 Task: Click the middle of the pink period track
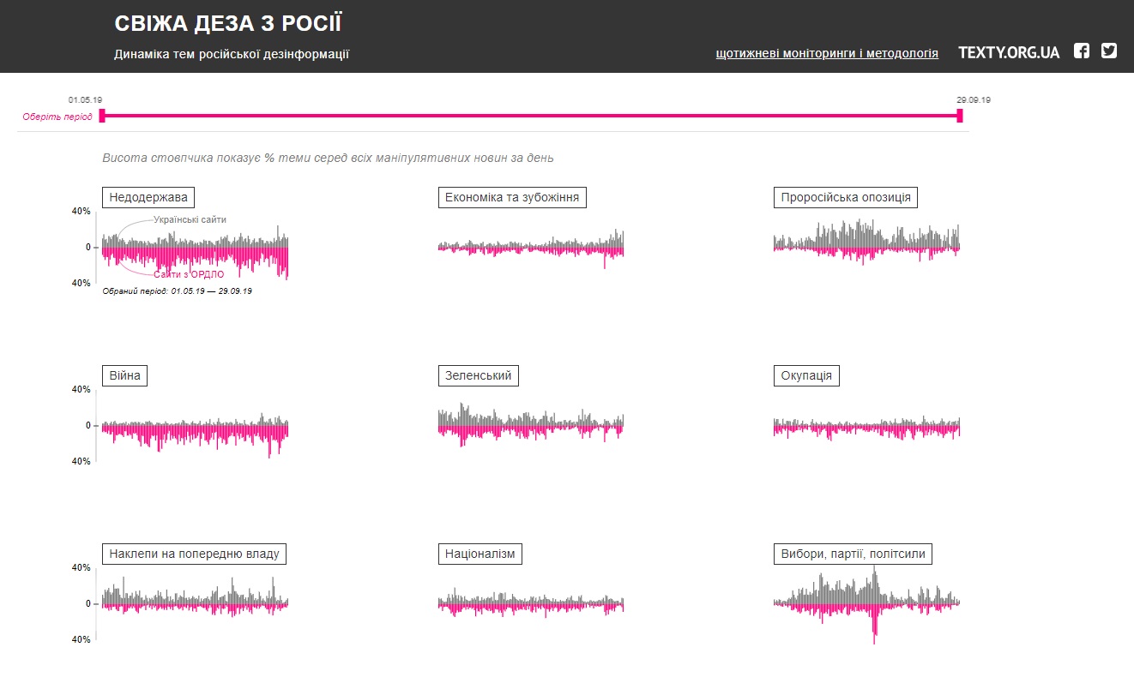point(531,116)
